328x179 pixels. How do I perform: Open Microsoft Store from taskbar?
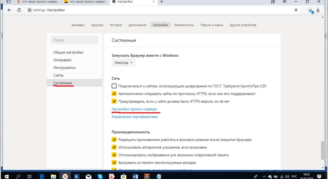pos(124,176)
